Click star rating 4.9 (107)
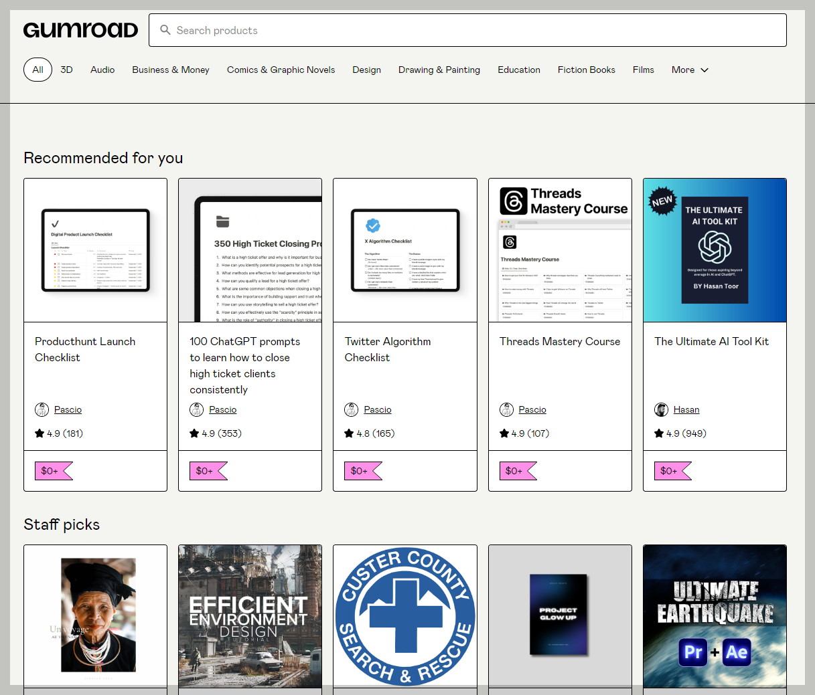Viewport: 815px width, 695px height. click(524, 433)
